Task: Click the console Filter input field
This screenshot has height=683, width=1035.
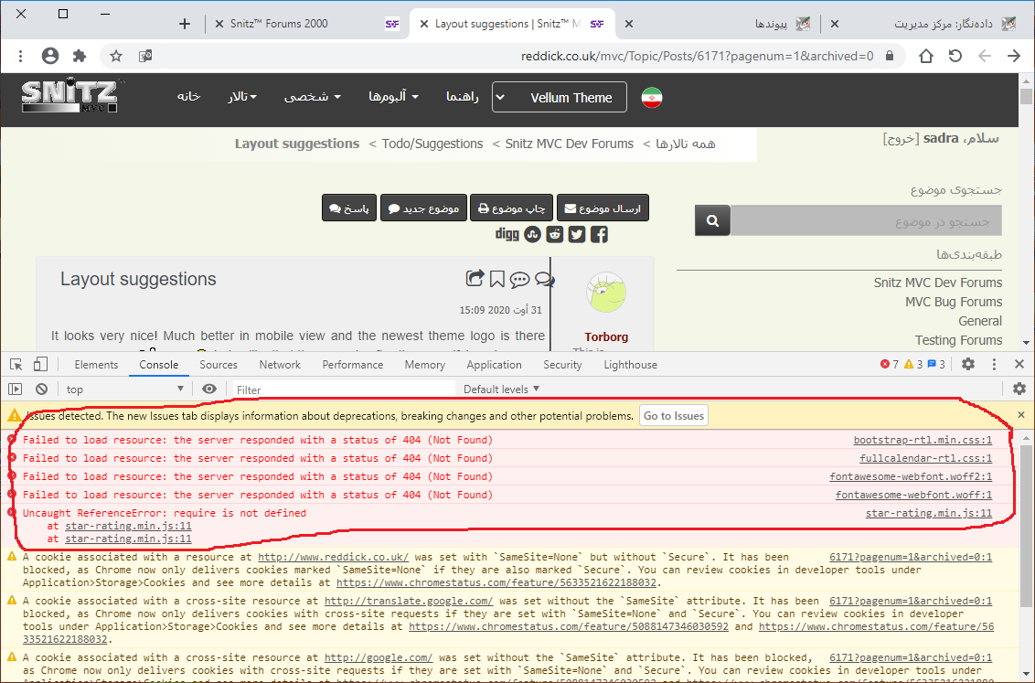Action: point(343,390)
